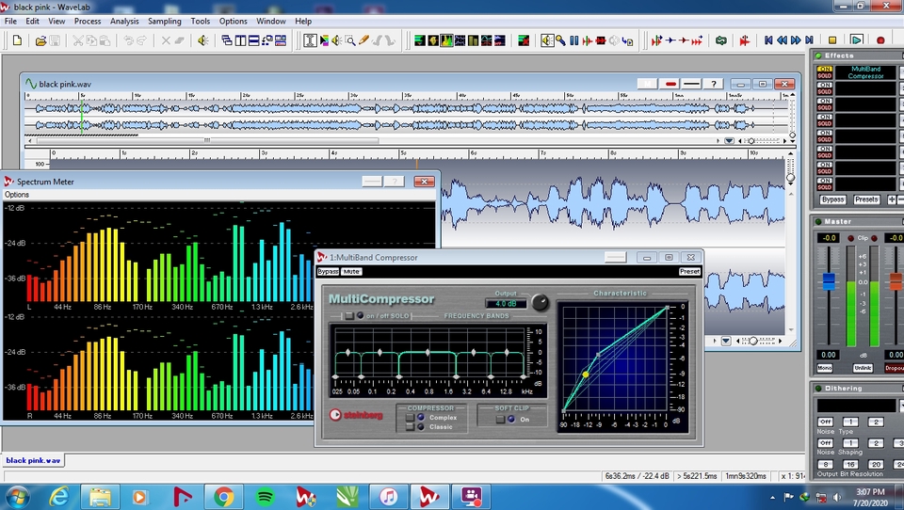Screen dimensions: 904x510
Task: Click the Undo arrow icon
Action: coord(128,40)
